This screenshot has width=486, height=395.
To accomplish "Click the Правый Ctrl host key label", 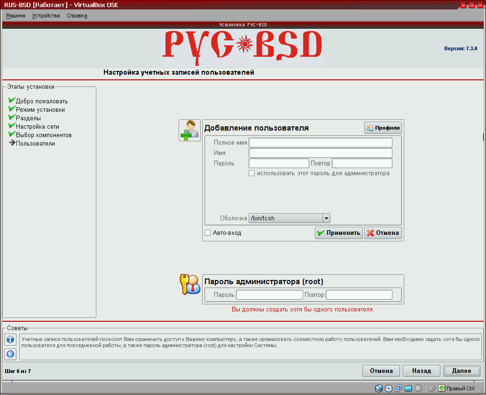I will point(460,388).
